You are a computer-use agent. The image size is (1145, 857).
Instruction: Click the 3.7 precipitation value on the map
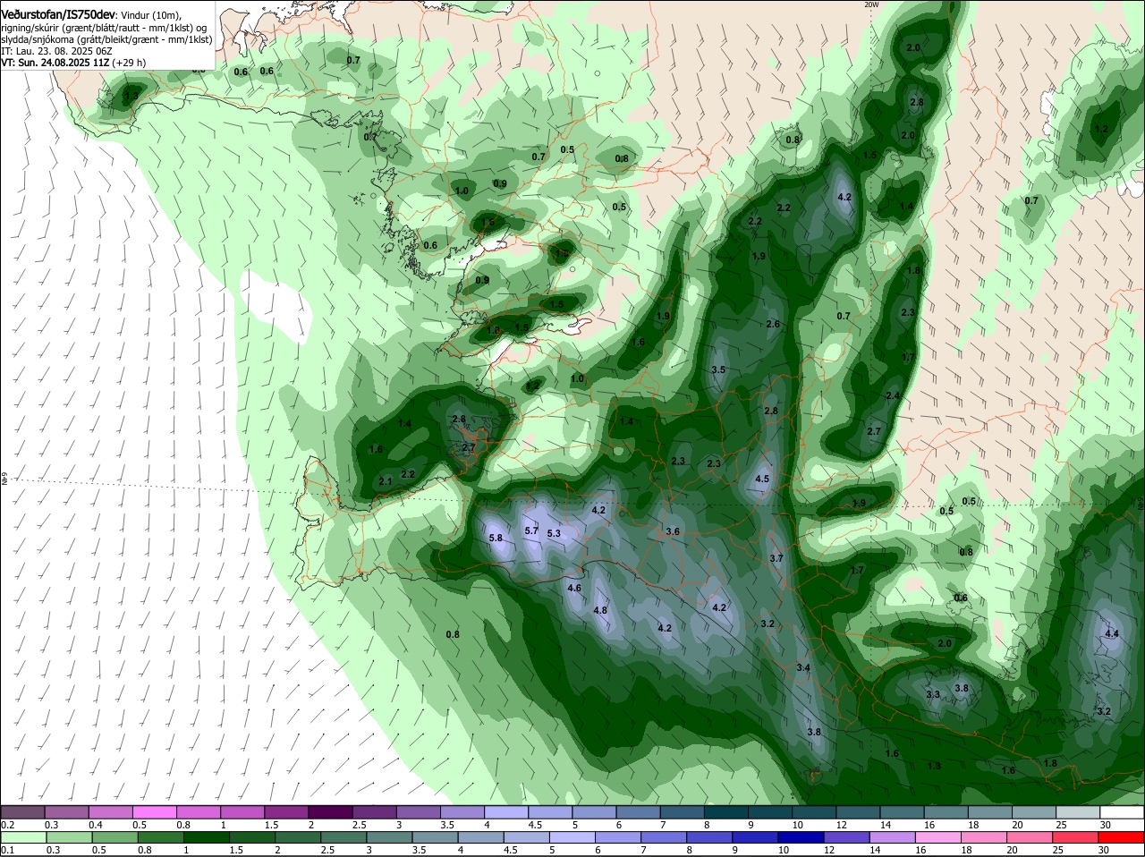pyautogui.click(x=776, y=558)
